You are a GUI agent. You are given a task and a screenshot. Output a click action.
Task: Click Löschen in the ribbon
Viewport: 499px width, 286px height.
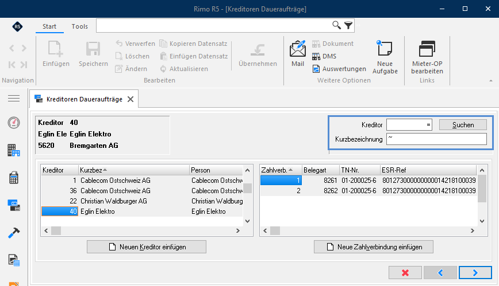pyautogui.click(x=132, y=56)
